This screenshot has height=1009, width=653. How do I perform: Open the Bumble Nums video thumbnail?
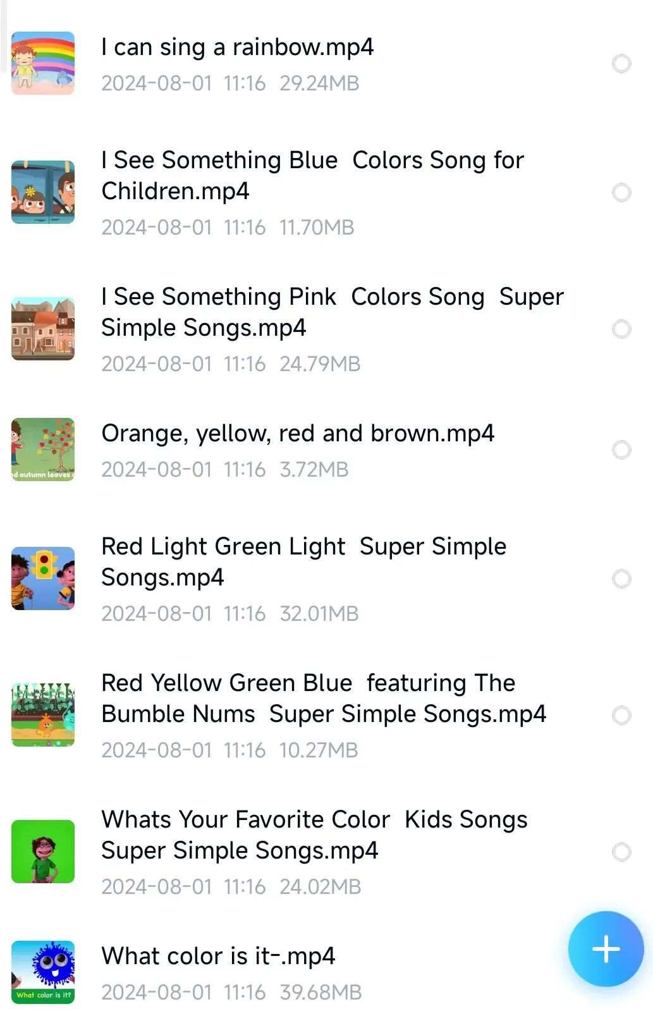[43, 715]
